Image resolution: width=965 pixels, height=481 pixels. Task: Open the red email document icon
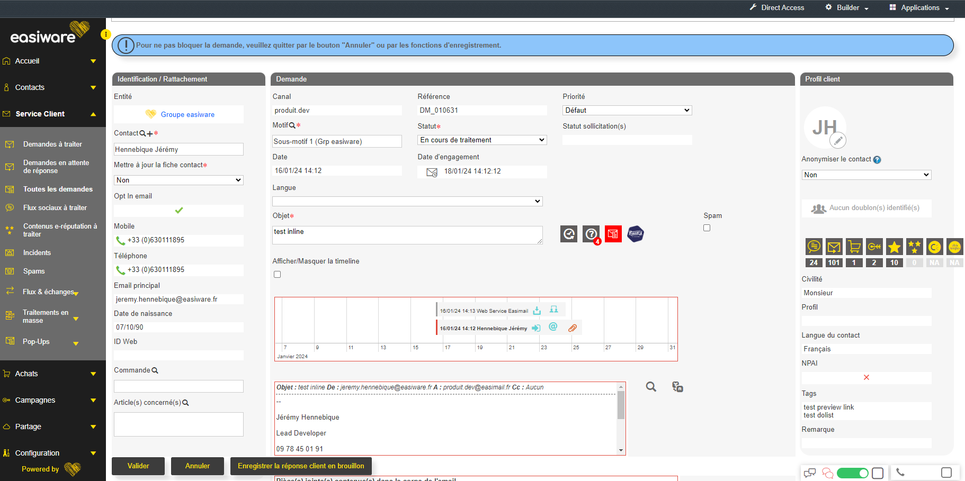pyautogui.click(x=613, y=233)
